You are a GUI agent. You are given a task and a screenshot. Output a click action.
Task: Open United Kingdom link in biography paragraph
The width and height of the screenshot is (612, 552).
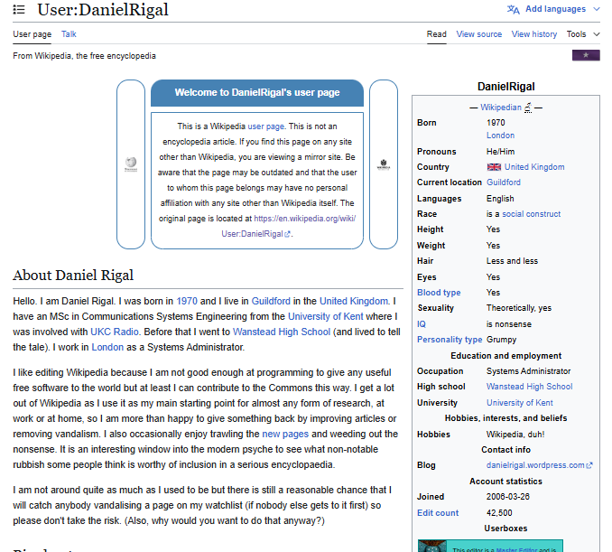coord(354,301)
